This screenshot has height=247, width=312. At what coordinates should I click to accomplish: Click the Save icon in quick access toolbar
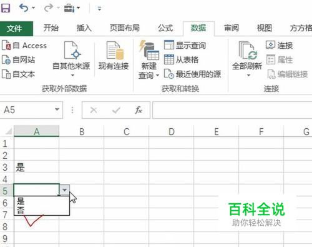(x=6, y=8)
